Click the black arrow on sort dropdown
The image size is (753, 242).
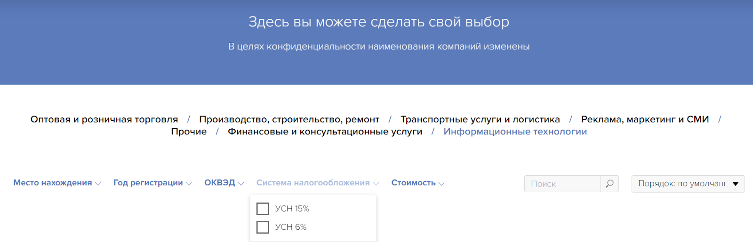click(x=736, y=184)
